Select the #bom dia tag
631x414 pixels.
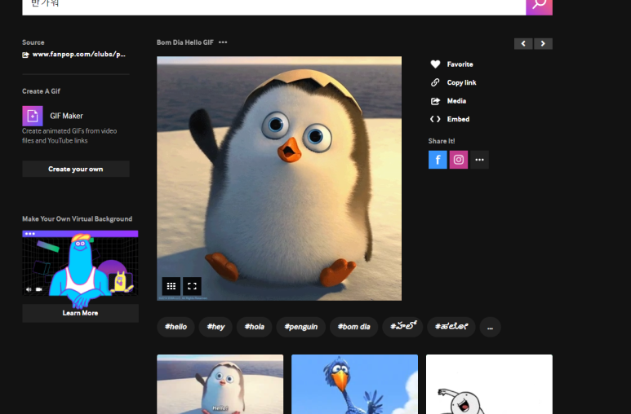353,327
